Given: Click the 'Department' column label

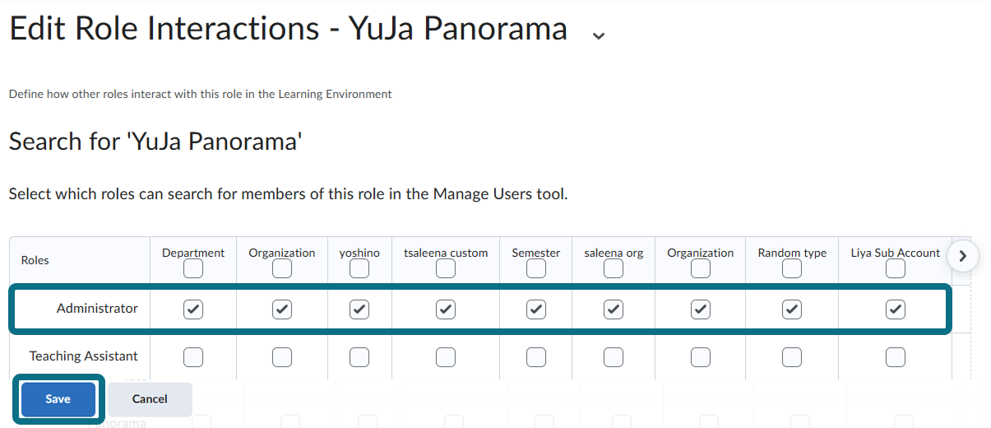Looking at the screenshot, I should pyautogui.click(x=193, y=253).
